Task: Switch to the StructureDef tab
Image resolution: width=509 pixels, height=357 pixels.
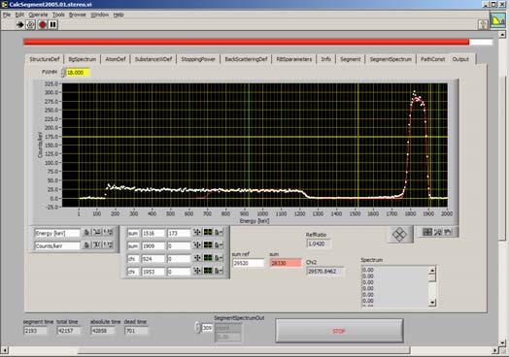Action: [45, 59]
